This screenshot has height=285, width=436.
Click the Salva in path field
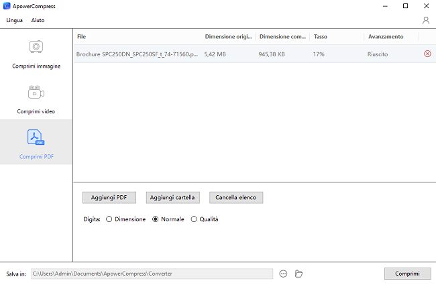152,274
